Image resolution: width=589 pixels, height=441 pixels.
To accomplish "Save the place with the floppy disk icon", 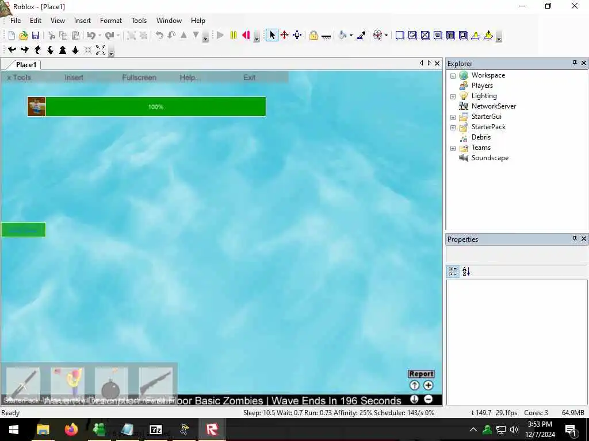I will 36,35.
